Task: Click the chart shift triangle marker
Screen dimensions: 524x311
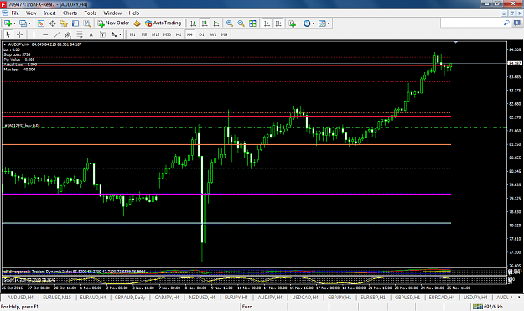Action: click(x=456, y=43)
